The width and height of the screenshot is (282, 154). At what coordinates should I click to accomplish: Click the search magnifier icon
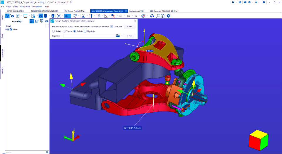47,152
